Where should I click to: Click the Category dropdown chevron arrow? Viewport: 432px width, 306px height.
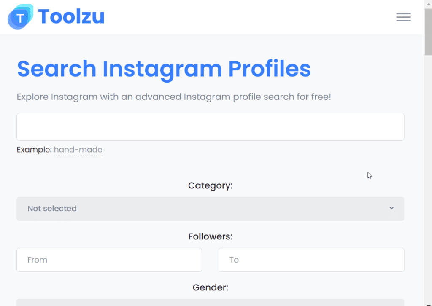pyautogui.click(x=391, y=208)
